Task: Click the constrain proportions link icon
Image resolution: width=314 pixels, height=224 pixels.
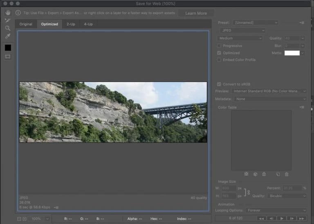Action: 248,192
